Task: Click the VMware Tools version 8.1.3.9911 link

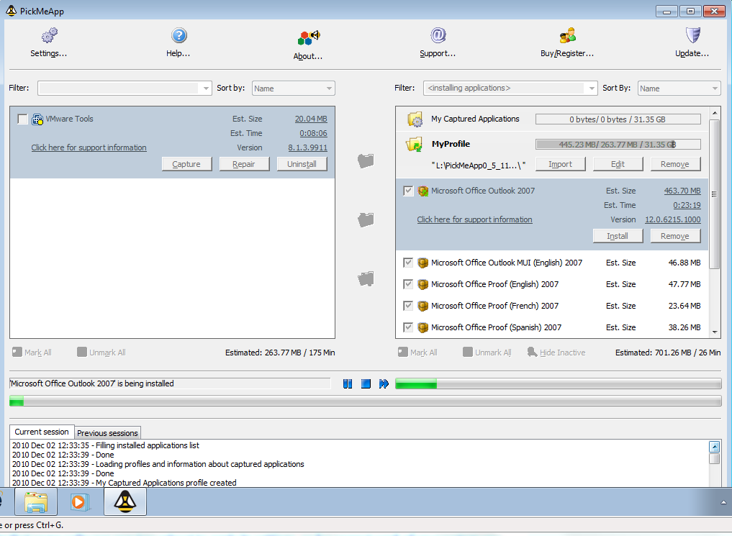Action: coord(307,147)
